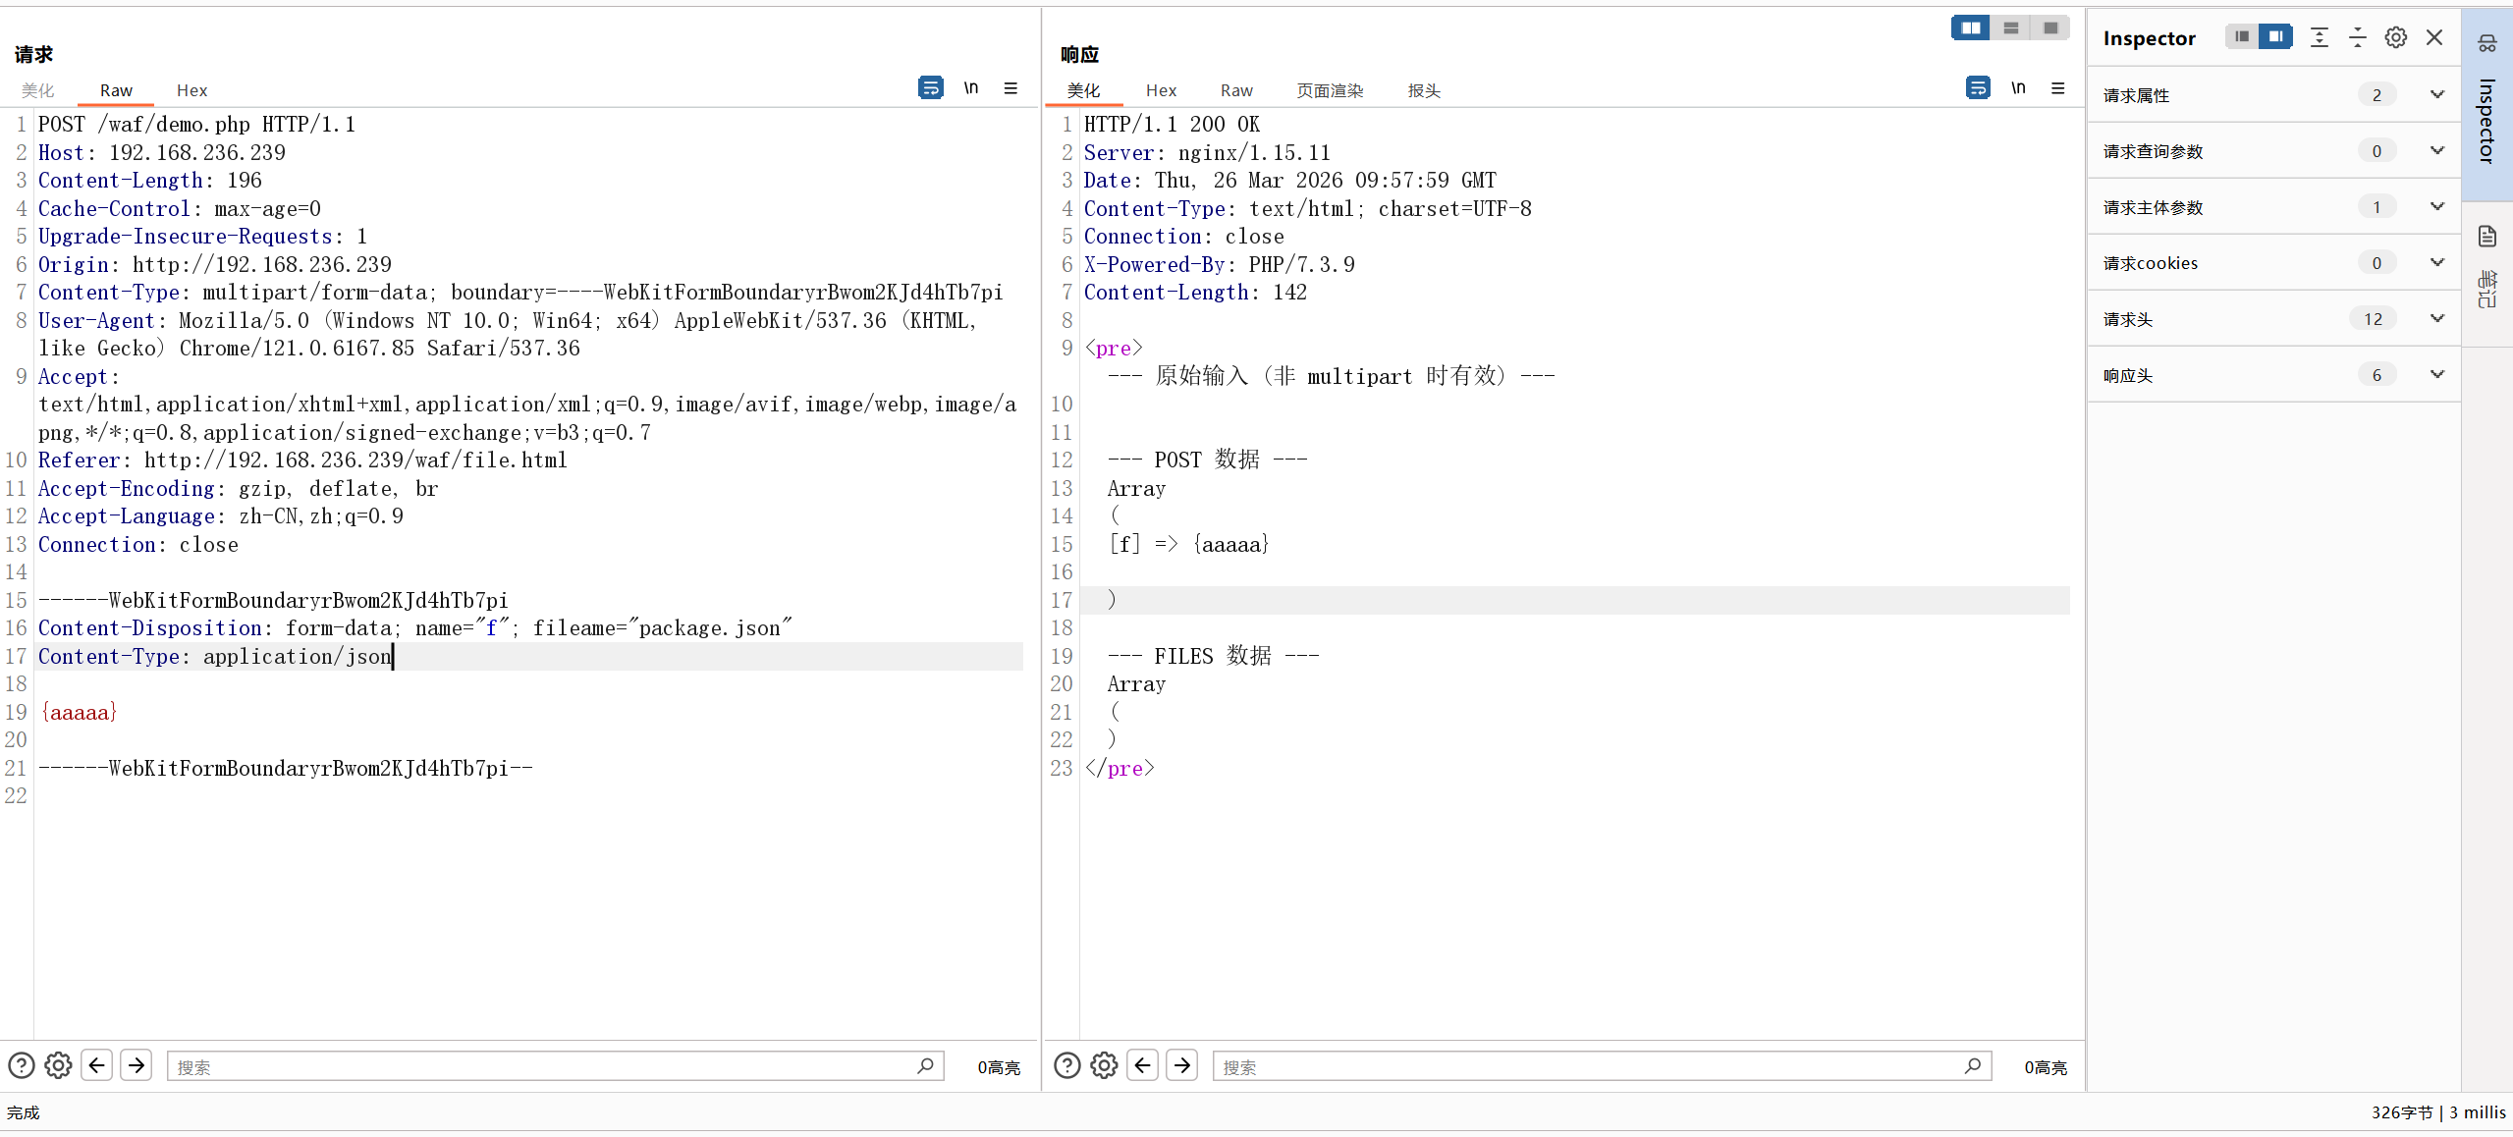Click the response search help icon
Screen dimensions: 2513x1137
pos(1066,1065)
